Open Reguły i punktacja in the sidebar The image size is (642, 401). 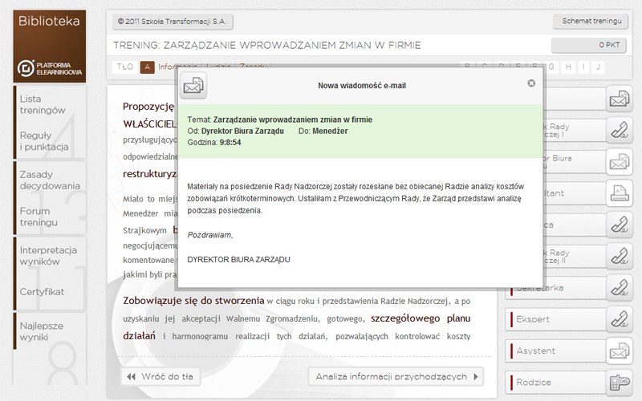[44, 141]
